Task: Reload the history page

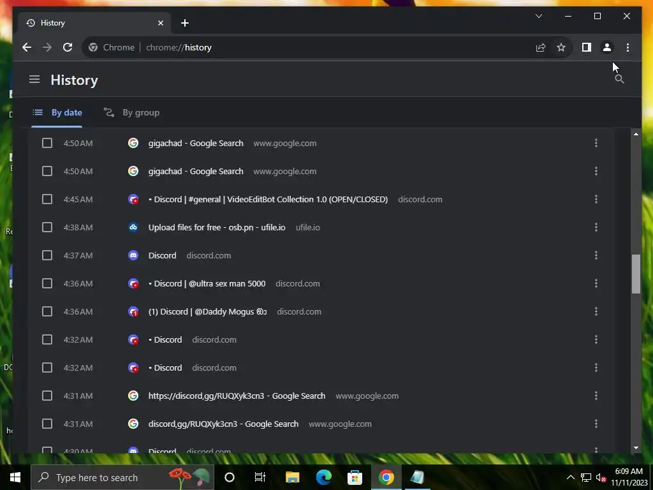Action: click(68, 47)
